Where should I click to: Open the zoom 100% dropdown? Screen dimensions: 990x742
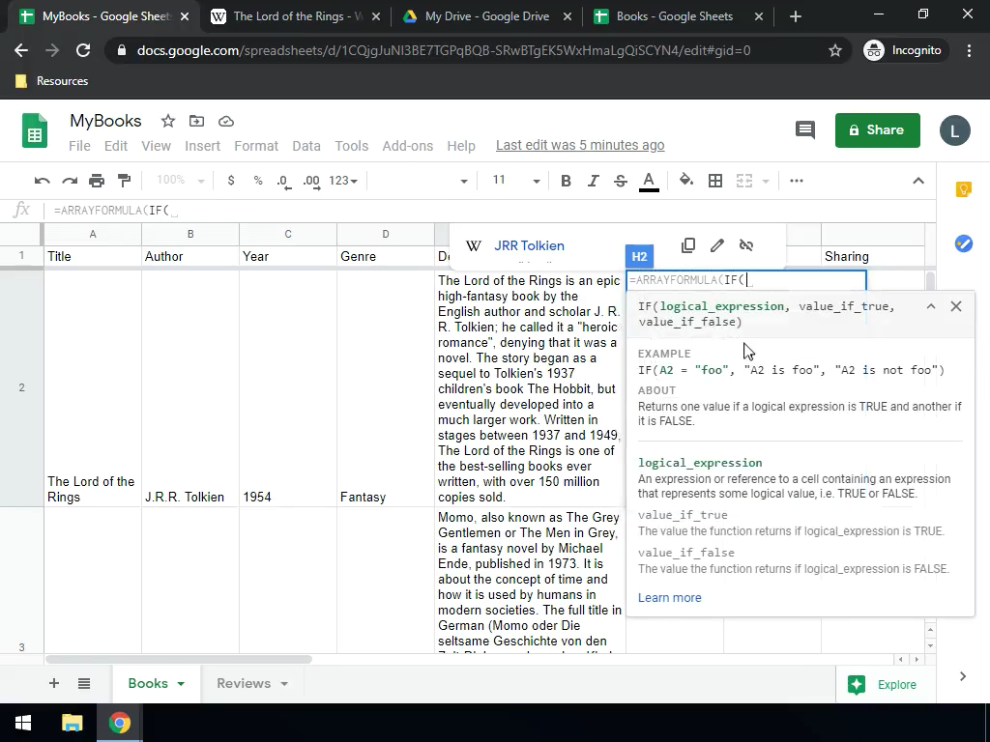click(181, 181)
